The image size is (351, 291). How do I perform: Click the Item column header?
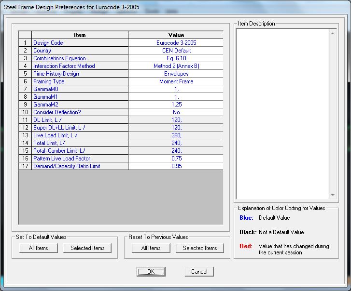80,35
